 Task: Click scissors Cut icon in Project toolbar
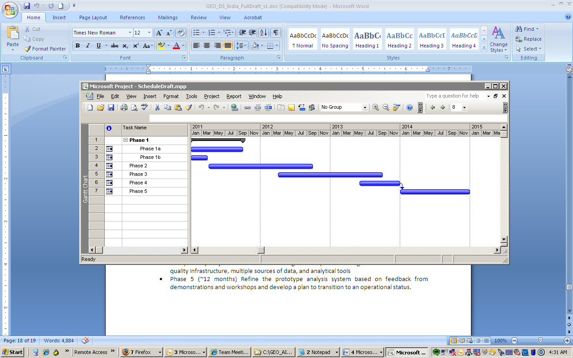pos(157,107)
